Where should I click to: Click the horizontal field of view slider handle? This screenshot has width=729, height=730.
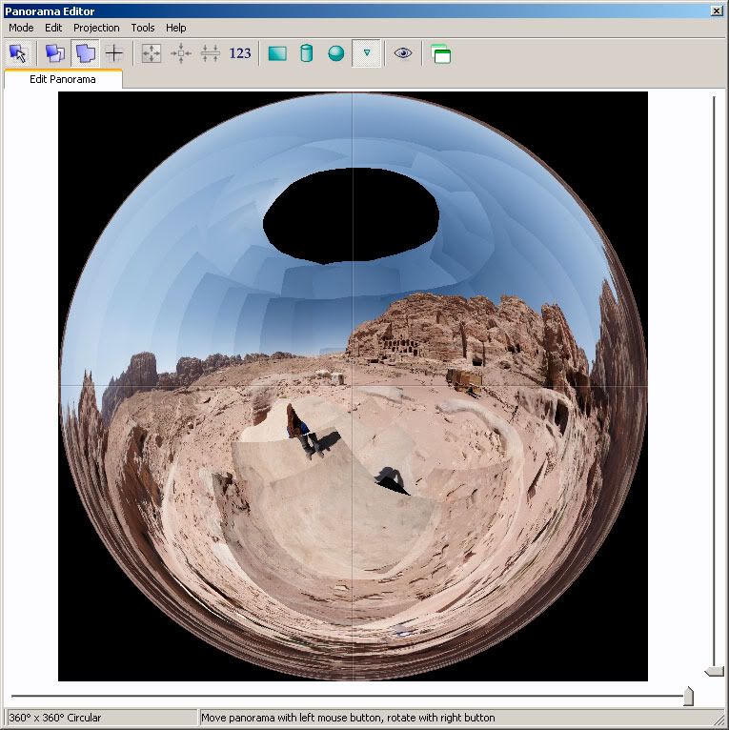[x=688, y=696]
